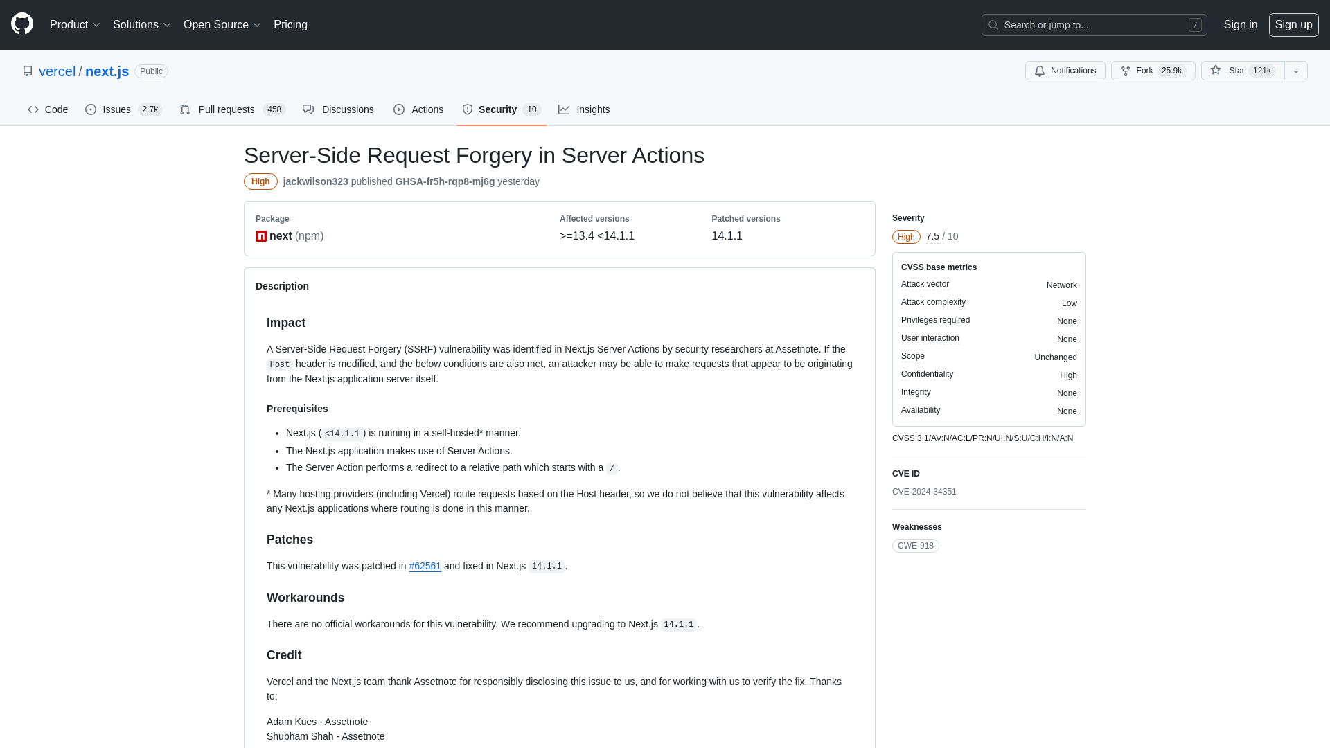
Task: Click the Issues circle icon
Action: (91, 109)
